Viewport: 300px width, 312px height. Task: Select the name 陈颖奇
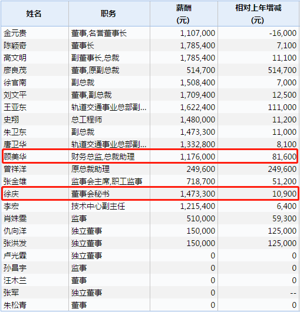(15, 45)
